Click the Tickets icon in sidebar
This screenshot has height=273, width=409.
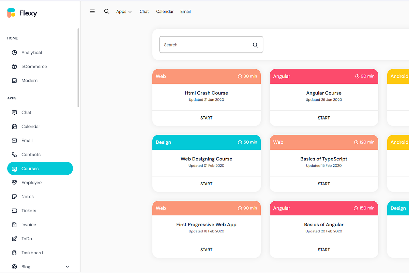14,211
